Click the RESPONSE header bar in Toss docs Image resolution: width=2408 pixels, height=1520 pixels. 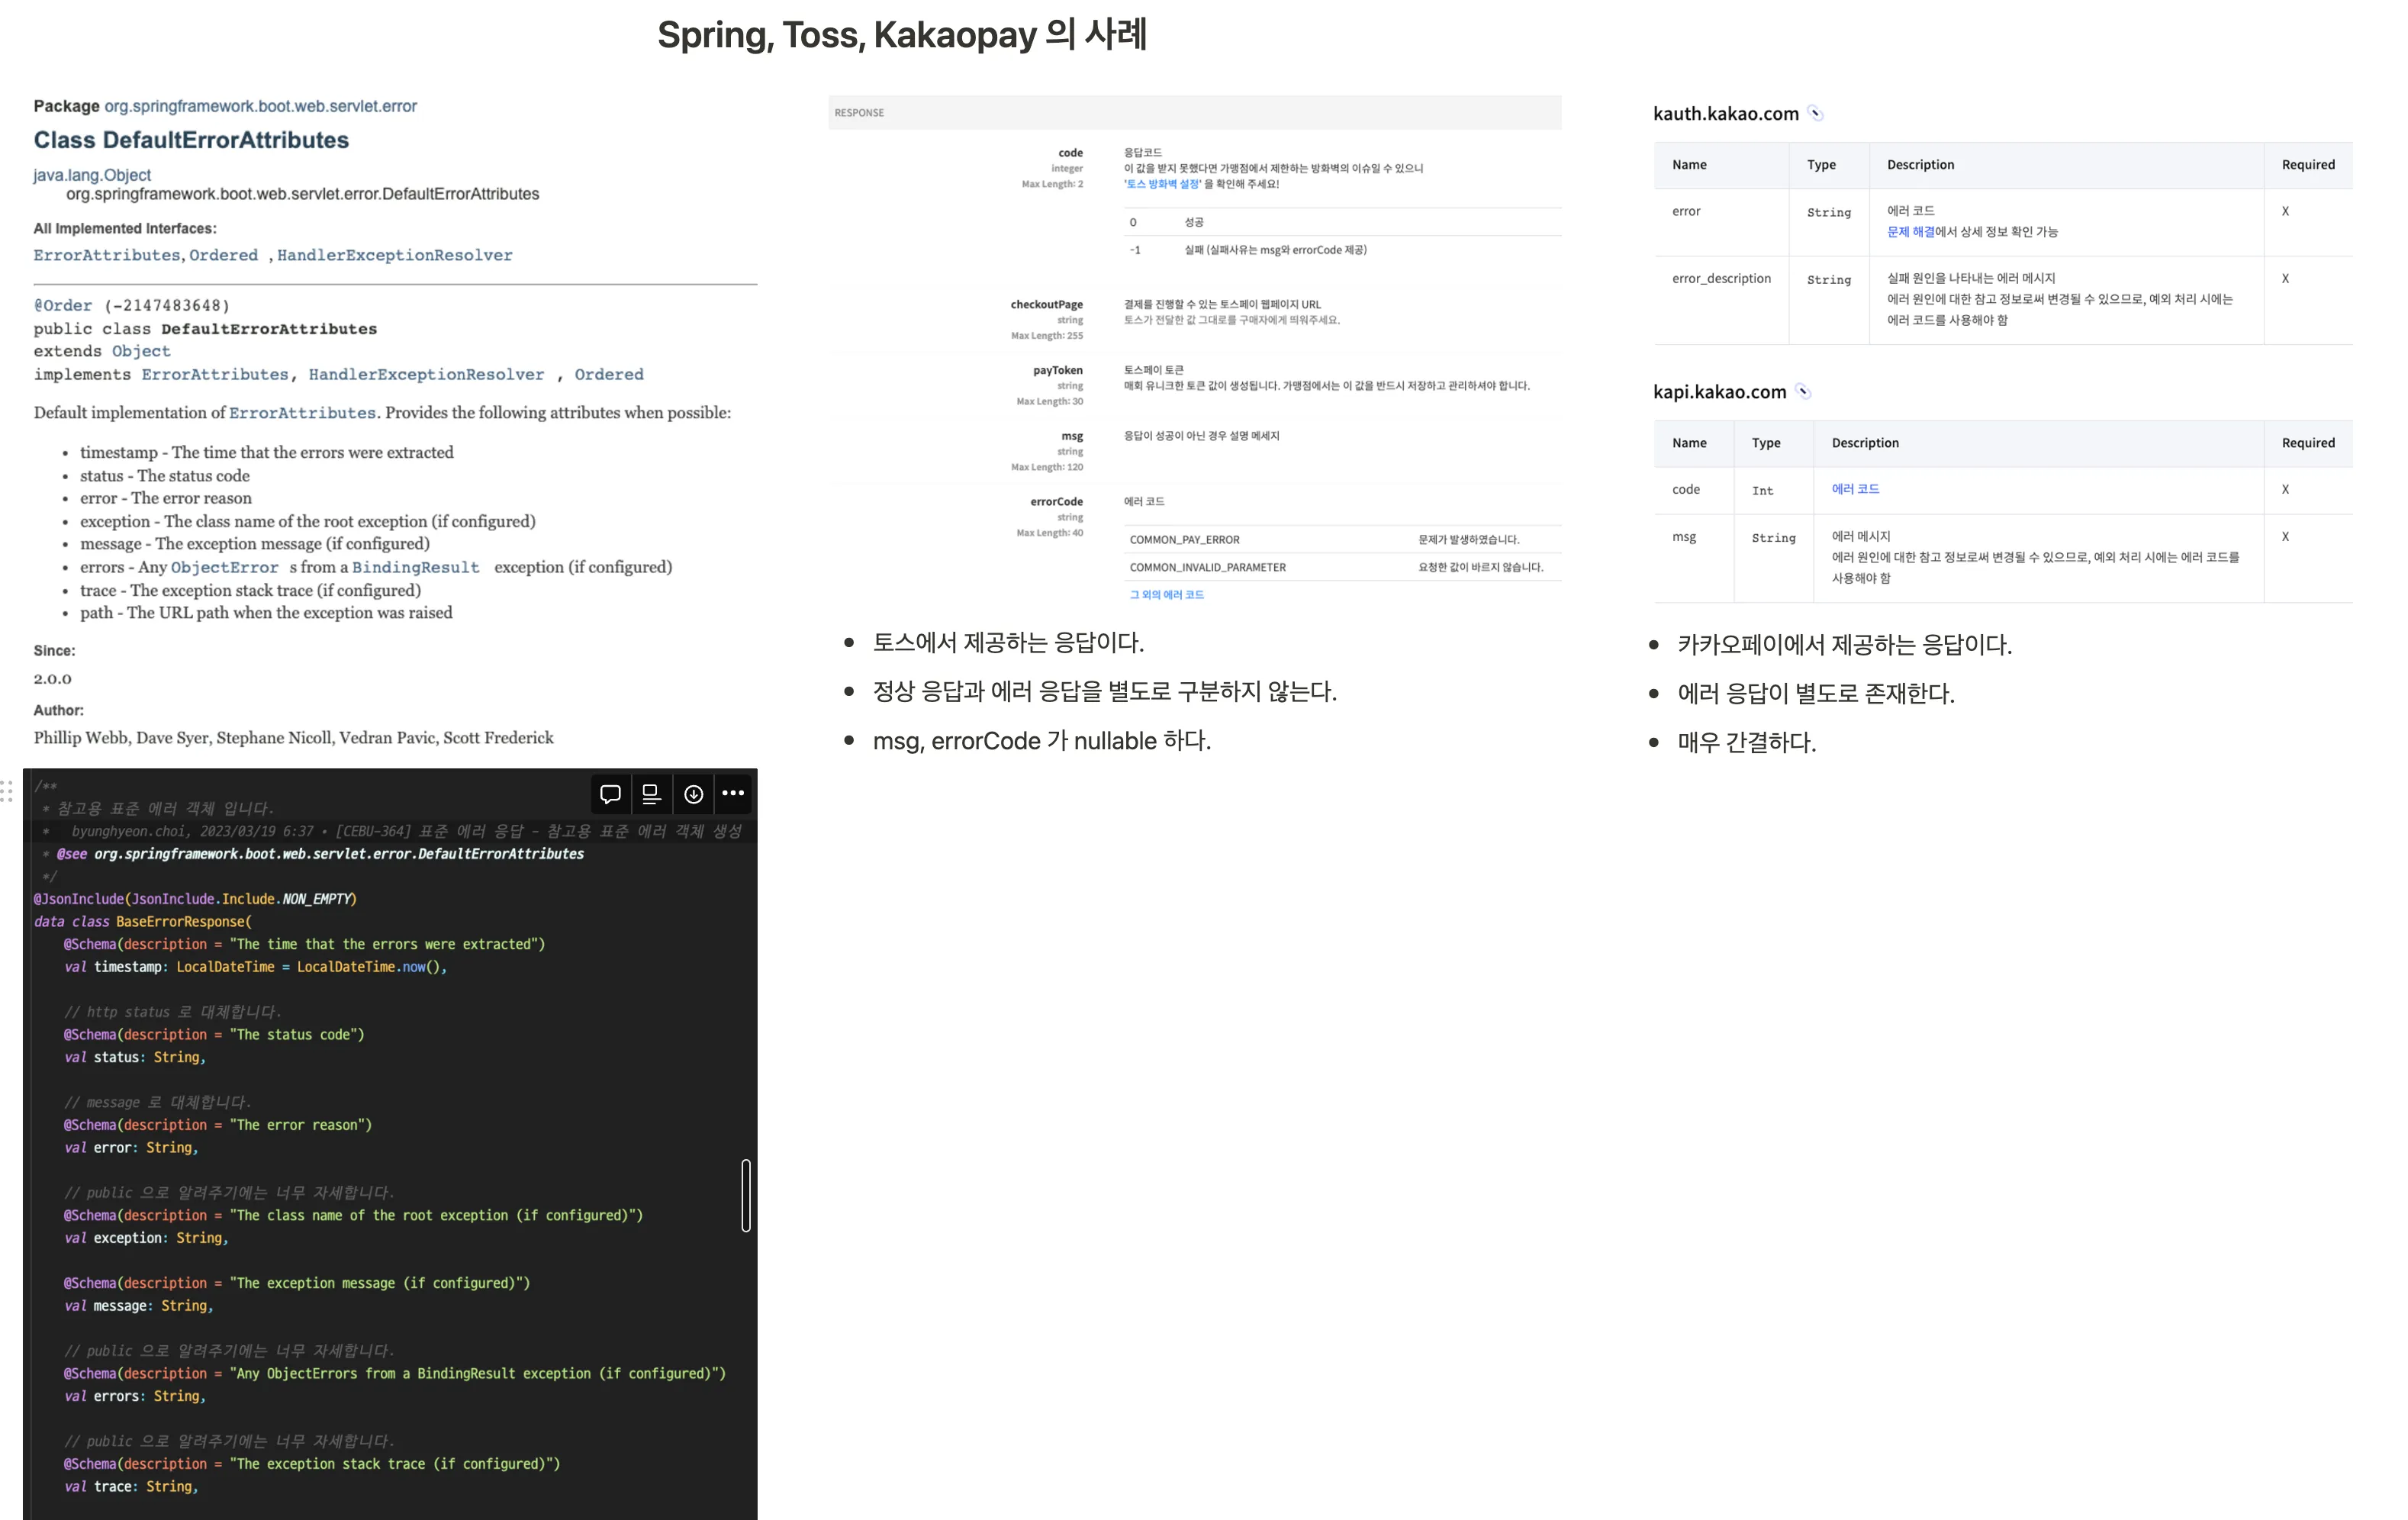click(x=1195, y=113)
